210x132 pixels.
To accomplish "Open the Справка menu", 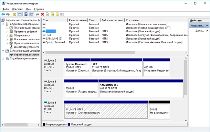I will coord(39,9).
